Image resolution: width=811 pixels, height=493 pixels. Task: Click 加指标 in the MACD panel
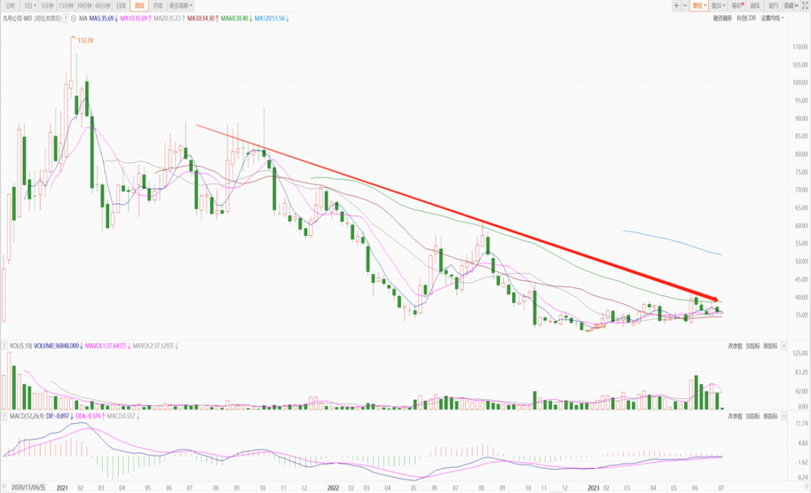(x=752, y=416)
